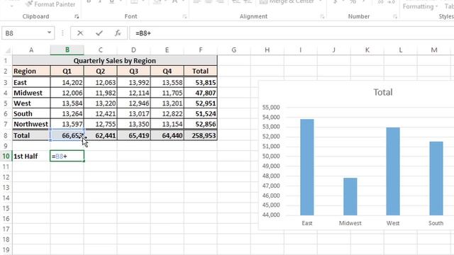Image resolution: width=454 pixels, height=255 pixels.
Task: Click the 'Total' column header cell in F2
Action: tap(200, 71)
